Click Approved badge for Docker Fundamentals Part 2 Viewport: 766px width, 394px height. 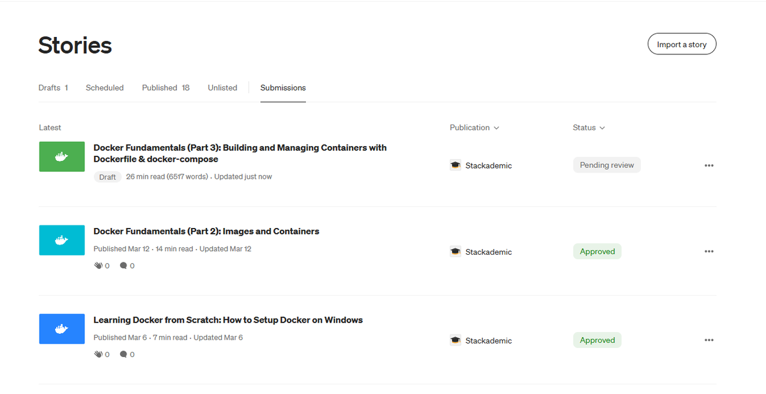coord(597,252)
